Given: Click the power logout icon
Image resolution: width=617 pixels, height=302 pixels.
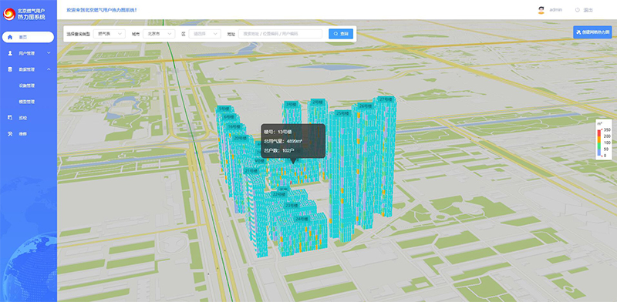Looking at the screenshot, I should pos(577,10).
